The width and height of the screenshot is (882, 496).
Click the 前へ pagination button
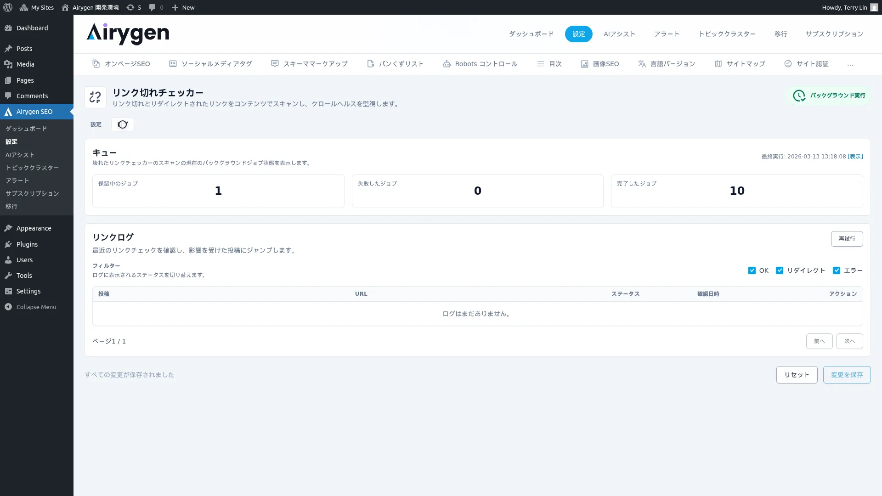click(819, 341)
